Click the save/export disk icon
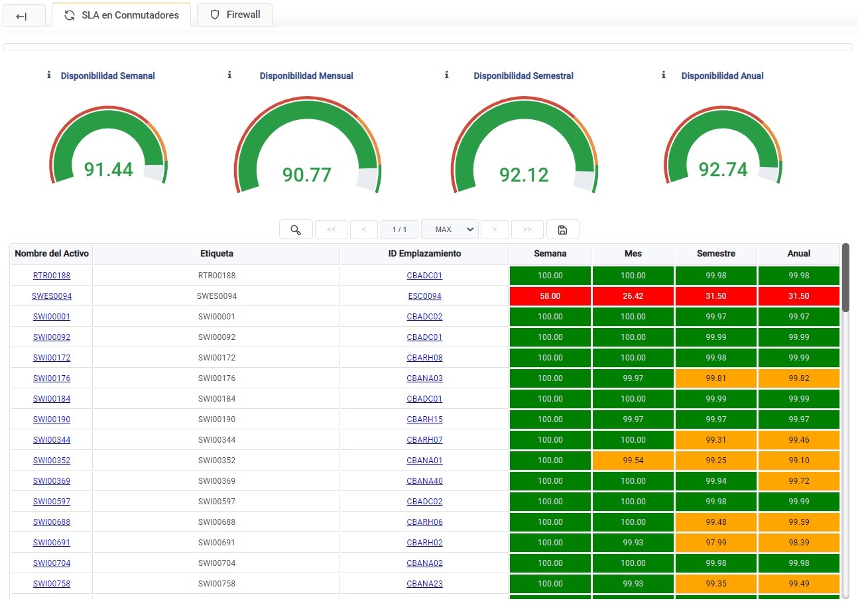 [562, 229]
